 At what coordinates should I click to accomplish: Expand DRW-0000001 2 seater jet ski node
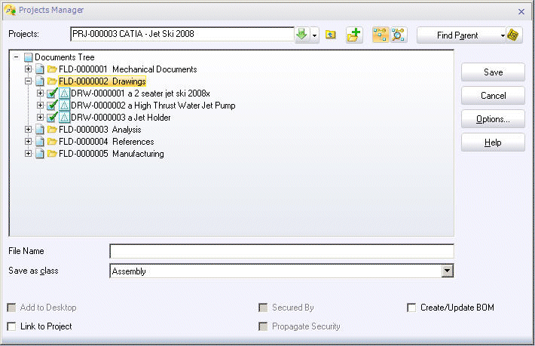click(x=40, y=93)
